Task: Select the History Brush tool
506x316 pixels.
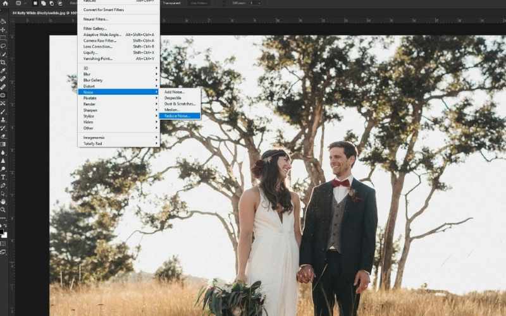Action: 3,128
